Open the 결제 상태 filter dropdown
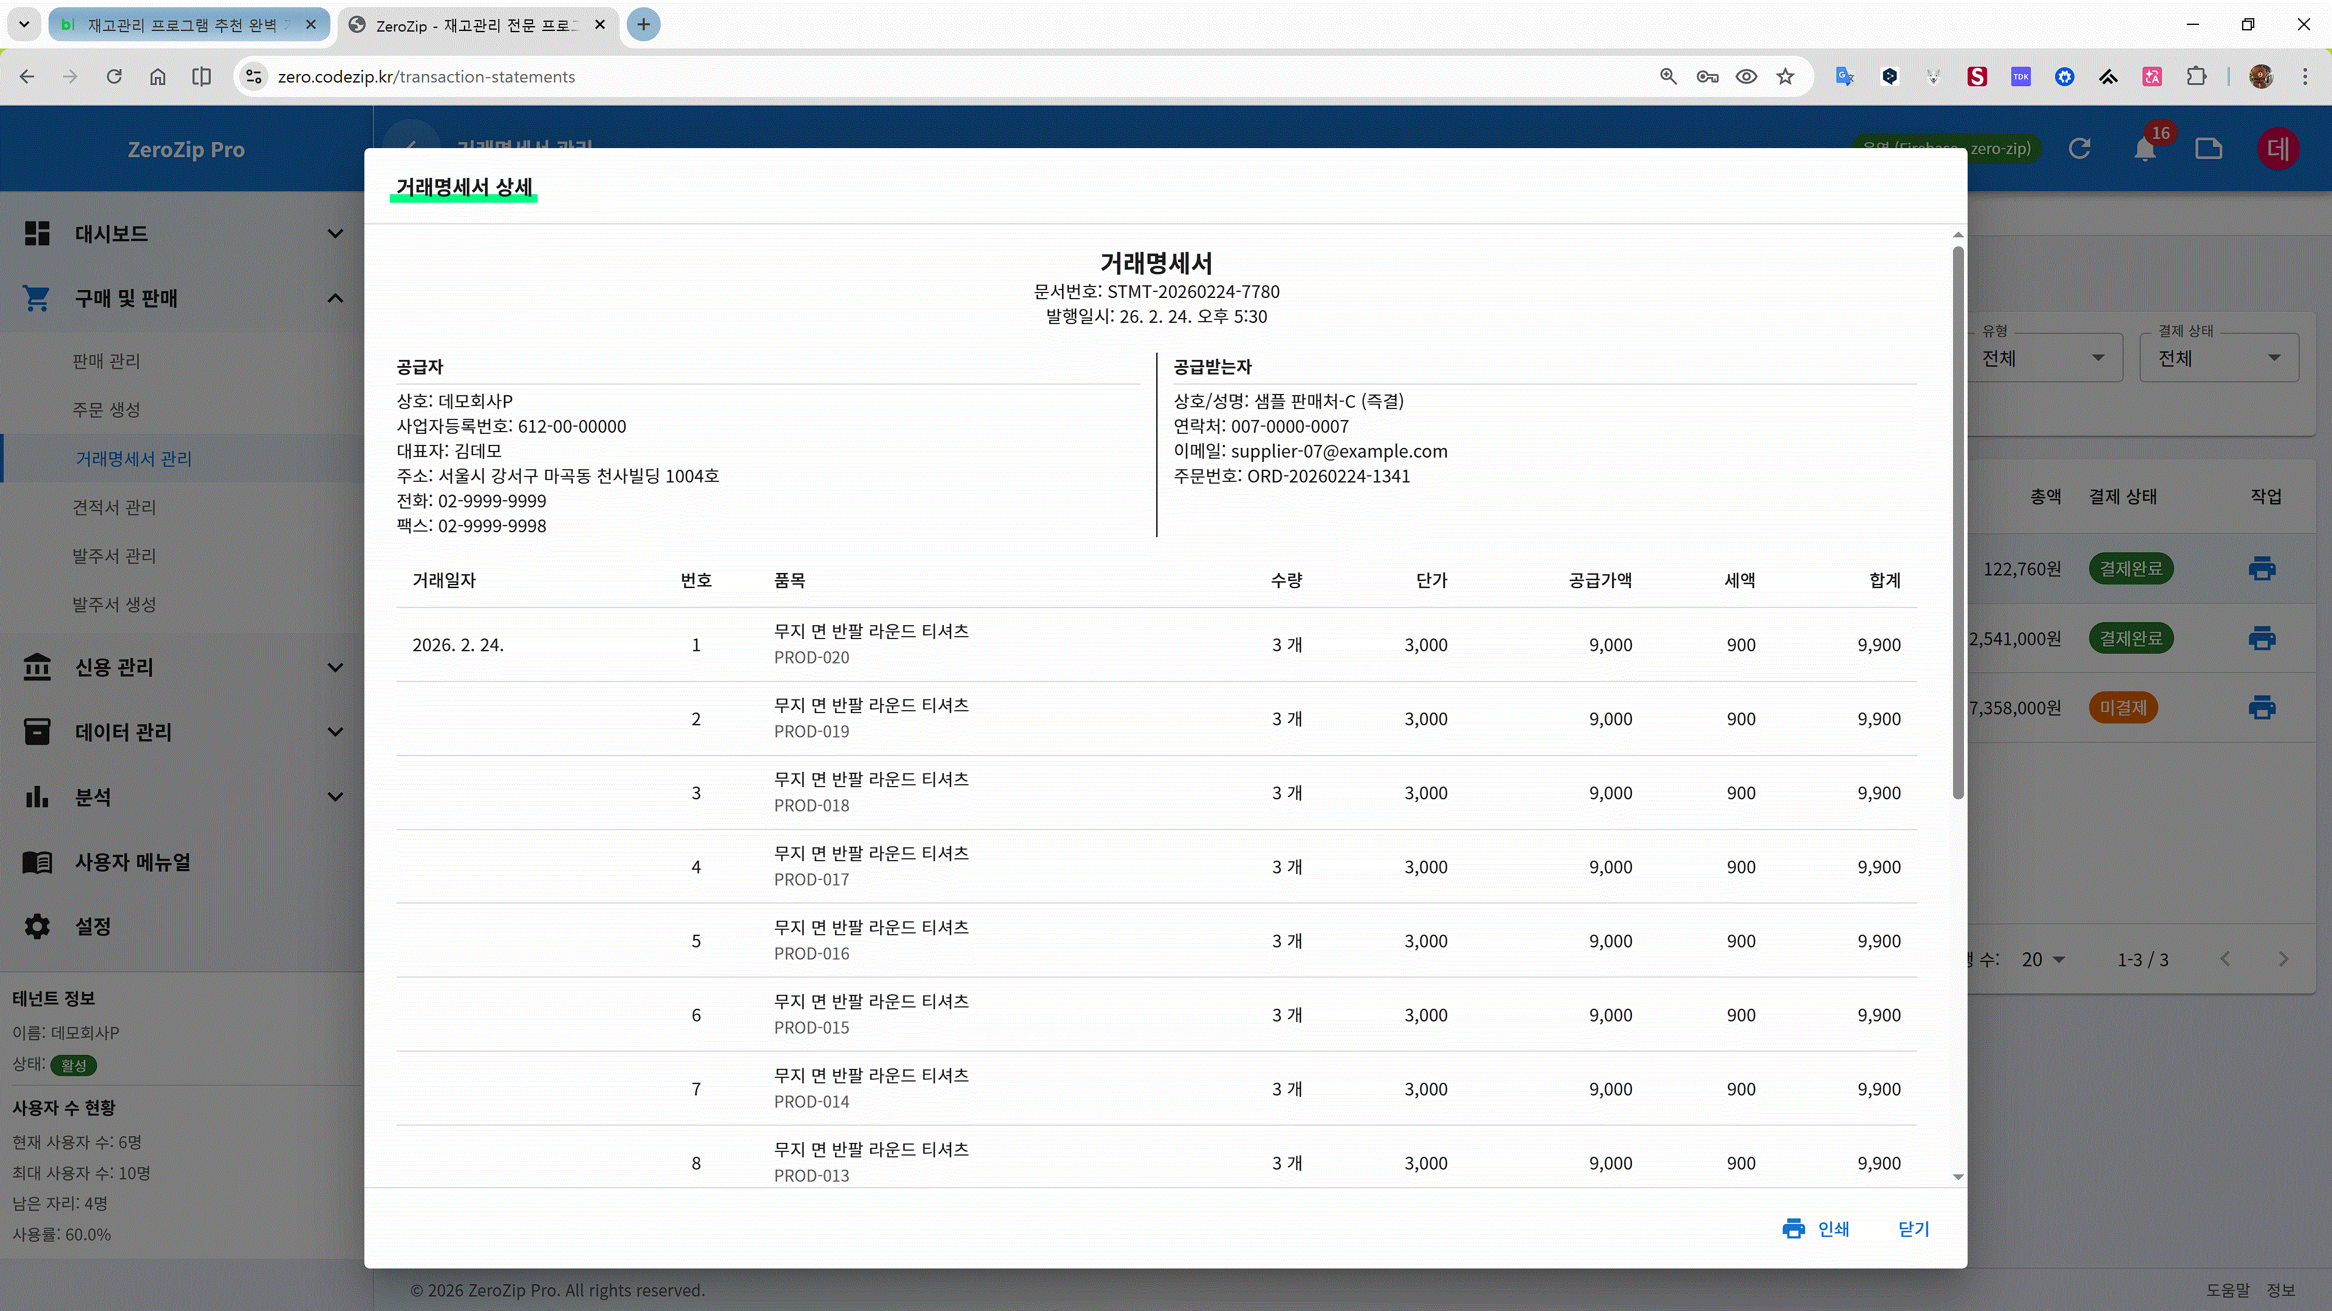Viewport: 2332px width, 1311px height. click(x=2218, y=358)
